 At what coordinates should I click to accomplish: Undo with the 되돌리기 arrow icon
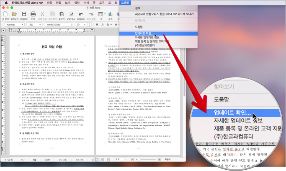click(x=81, y=14)
